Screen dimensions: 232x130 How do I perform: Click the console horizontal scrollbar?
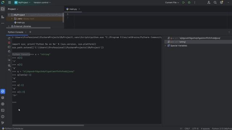coord(48,125)
